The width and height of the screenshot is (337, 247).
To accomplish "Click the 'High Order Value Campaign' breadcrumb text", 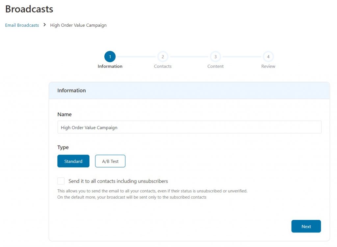I will 78,25.
